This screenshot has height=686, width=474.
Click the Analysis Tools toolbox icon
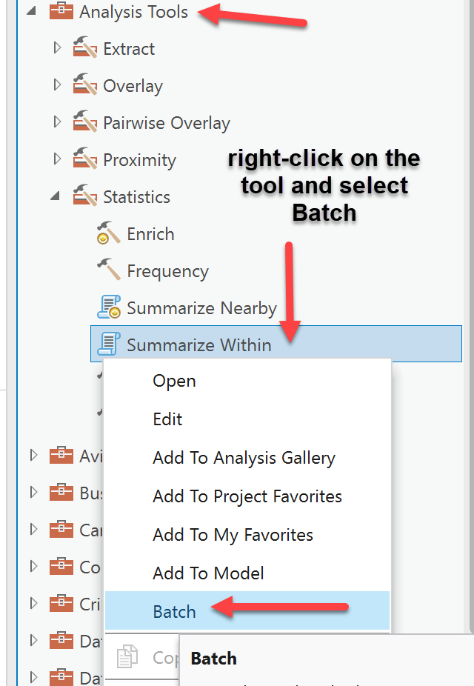(x=61, y=12)
